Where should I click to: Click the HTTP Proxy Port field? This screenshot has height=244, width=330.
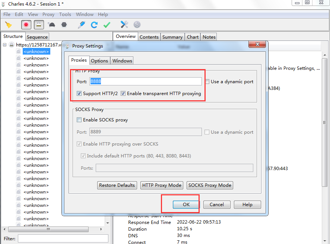(x=145, y=81)
